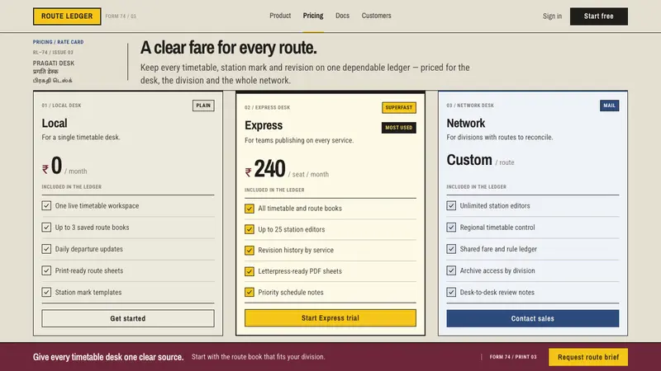Click Start Express trial button
The image size is (661, 371).
tap(330, 318)
